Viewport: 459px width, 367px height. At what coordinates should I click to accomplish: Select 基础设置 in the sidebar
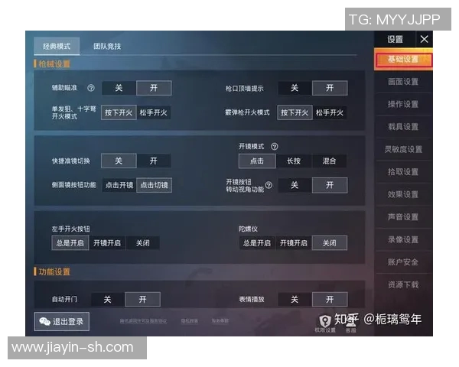(403, 60)
